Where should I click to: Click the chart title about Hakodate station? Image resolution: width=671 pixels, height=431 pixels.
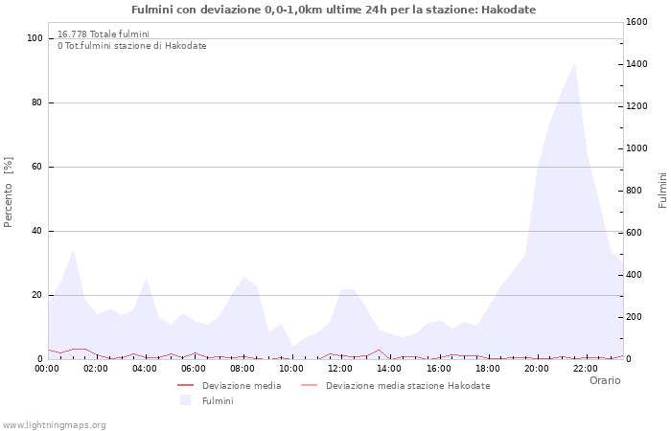coord(334,10)
